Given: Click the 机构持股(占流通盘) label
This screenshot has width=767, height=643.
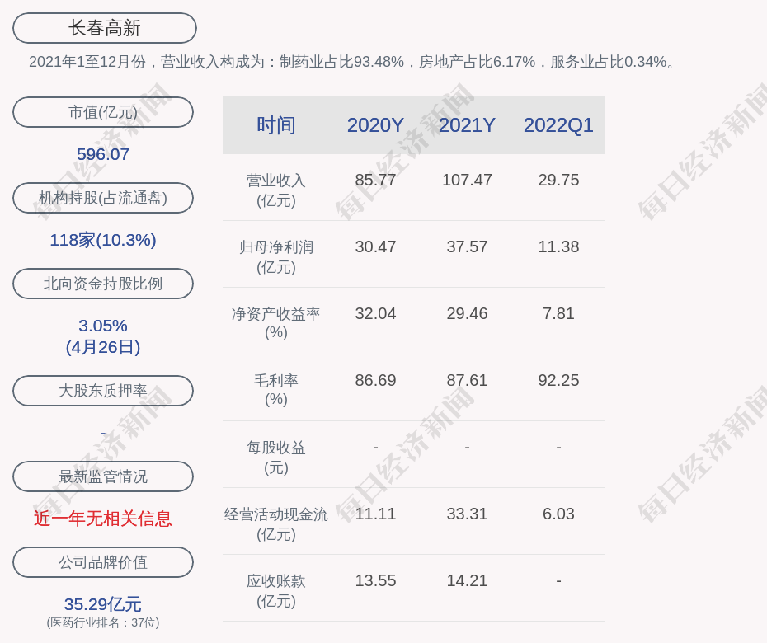Looking at the screenshot, I should (103, 198).
